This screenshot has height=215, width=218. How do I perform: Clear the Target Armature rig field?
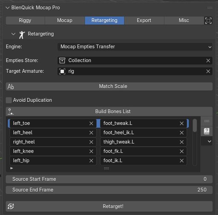click(x=208, y=71)
